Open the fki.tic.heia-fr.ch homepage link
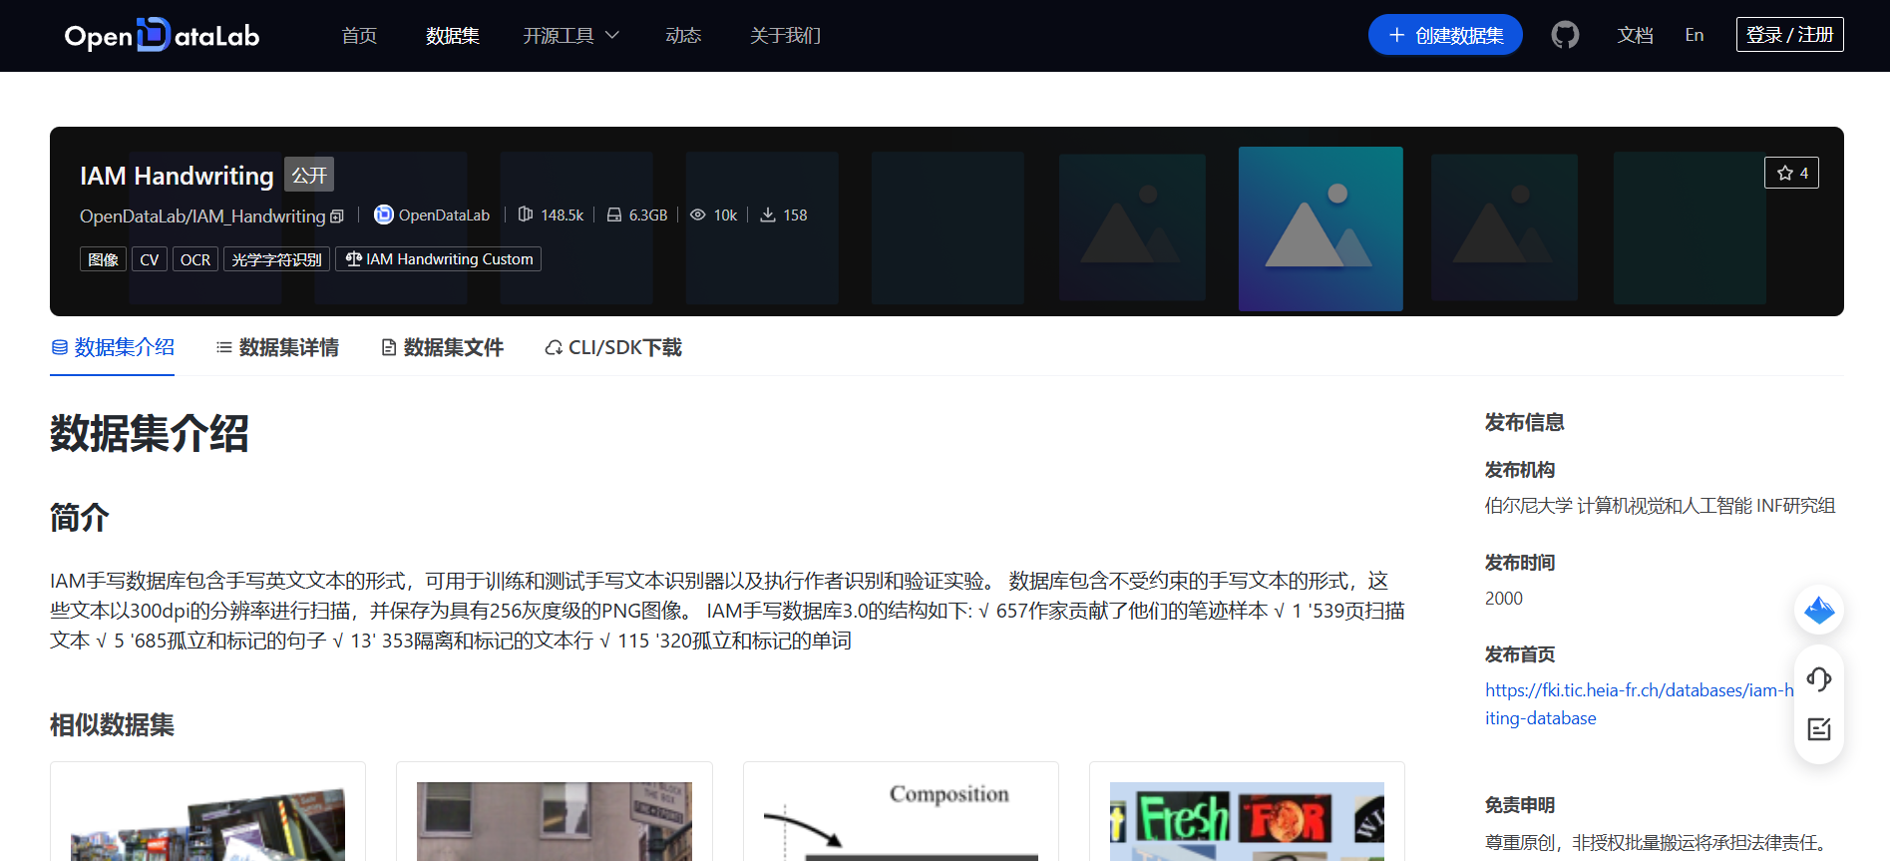This screenshot has width=1890, height=861. pos(1639,704)
